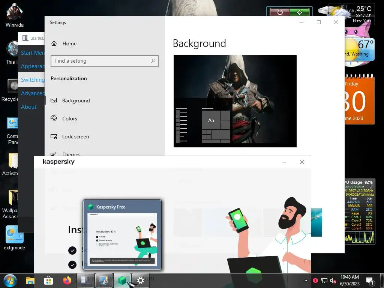Open network status tray icon
The height and width of the screenshot is (288, 384).
click(x=324, y=280)
